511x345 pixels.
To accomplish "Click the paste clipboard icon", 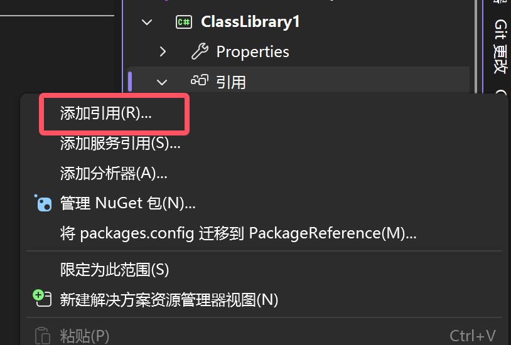I will pyautogui.click(x=42, y=336).
